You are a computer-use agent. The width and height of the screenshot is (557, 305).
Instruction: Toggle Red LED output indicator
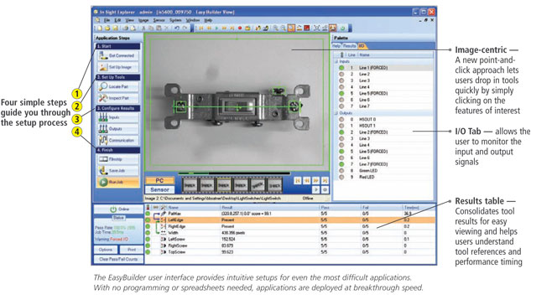(x=341, y=177)
